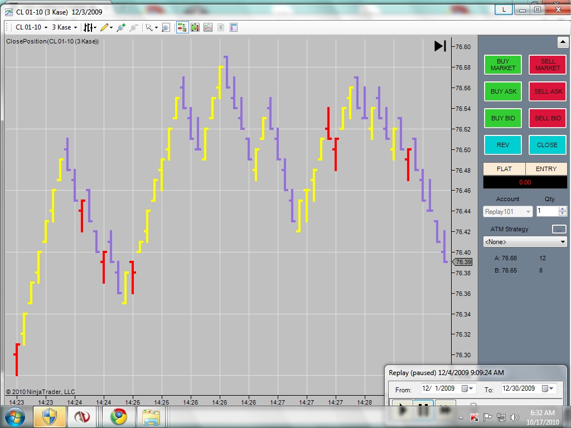Expand the To date picker arrow
The height and width of the screenshot is (428, 571).
pyautogui.click(x=551, y=388)
